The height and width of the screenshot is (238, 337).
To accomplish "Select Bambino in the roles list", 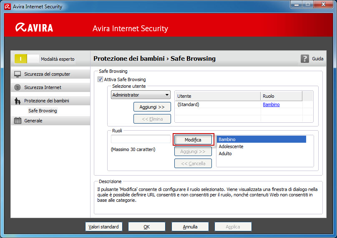I will coord(262,139).
